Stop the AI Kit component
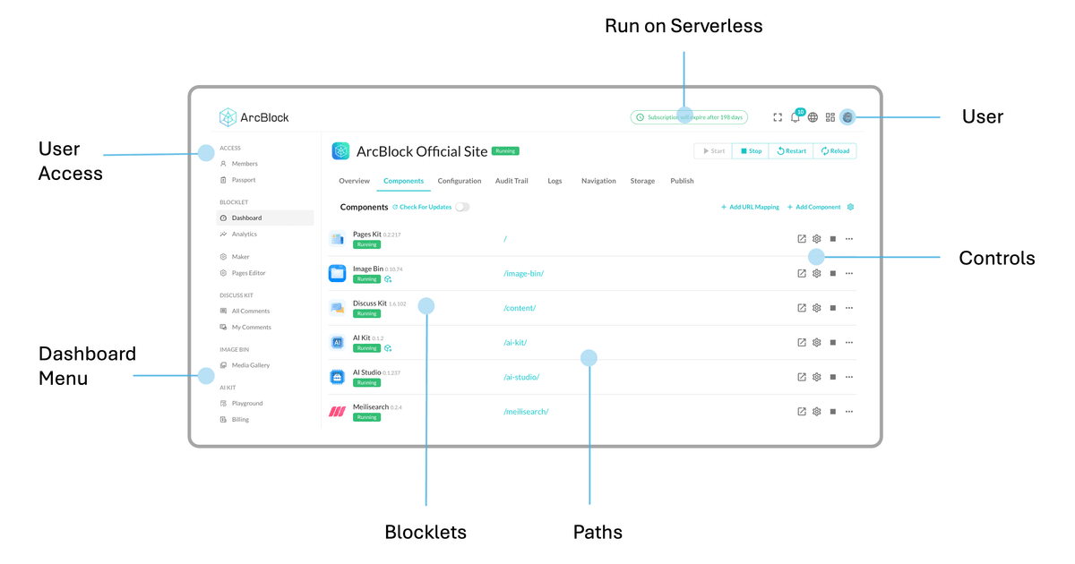Image resolution: width=1075 pixels, height=564 pixels. point(833,342)
